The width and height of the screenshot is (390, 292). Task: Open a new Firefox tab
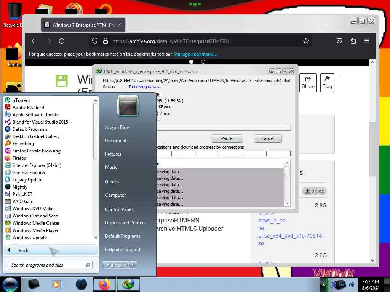134,25
